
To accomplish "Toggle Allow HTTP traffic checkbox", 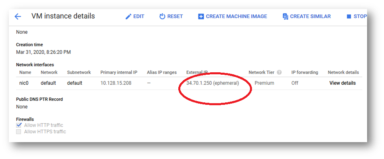I will (19, 125).
